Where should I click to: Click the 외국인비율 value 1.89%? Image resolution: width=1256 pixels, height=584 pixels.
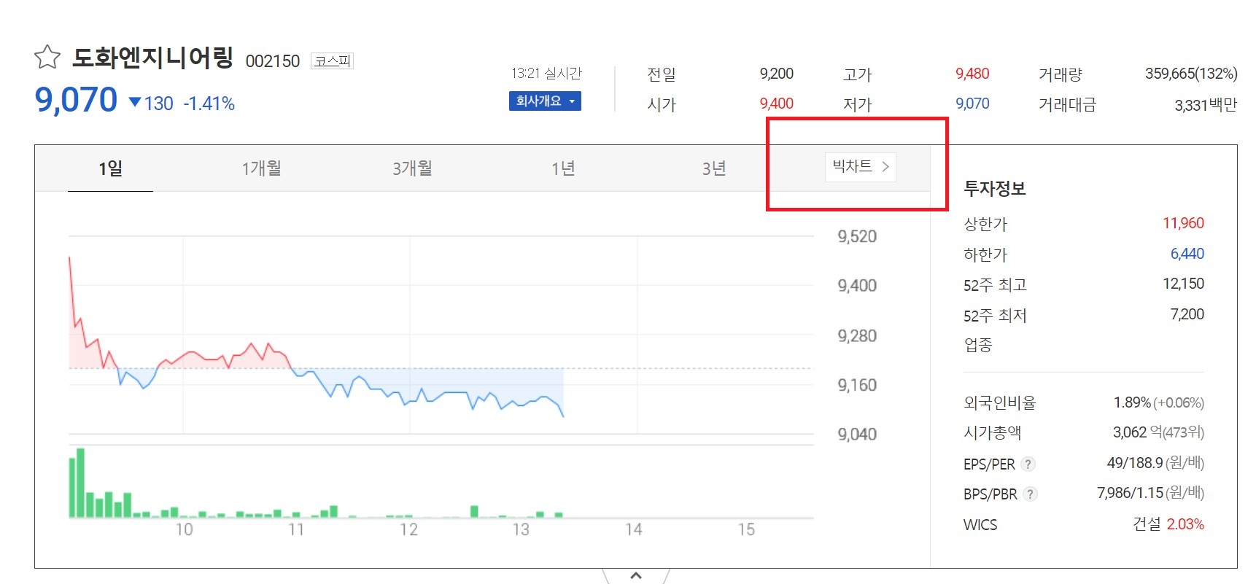pyautogui.click(x=1132, y=402)
